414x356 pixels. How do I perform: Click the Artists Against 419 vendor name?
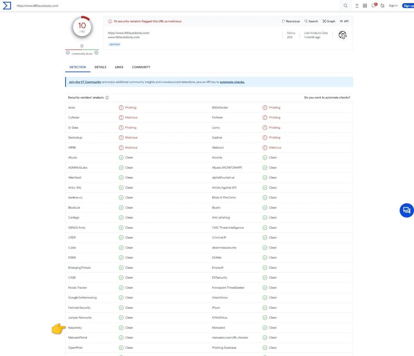pos(224,187)
